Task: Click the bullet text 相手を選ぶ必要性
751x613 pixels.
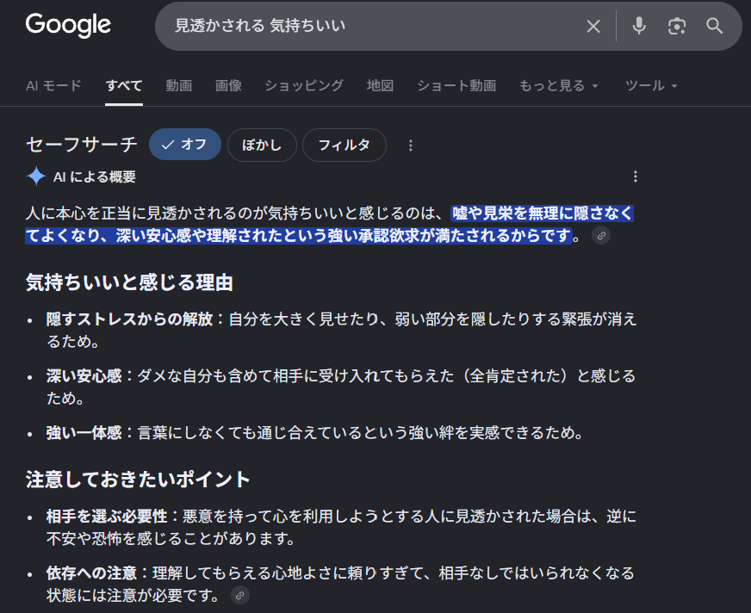Action: pyautogui.click(x=107, y=517)
